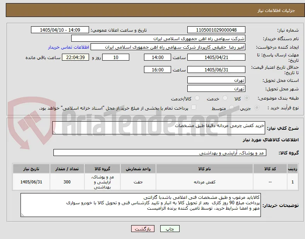Click the چاپ print button
The width and height of the screenshot is (305, 239).
(x=170, y=229)
